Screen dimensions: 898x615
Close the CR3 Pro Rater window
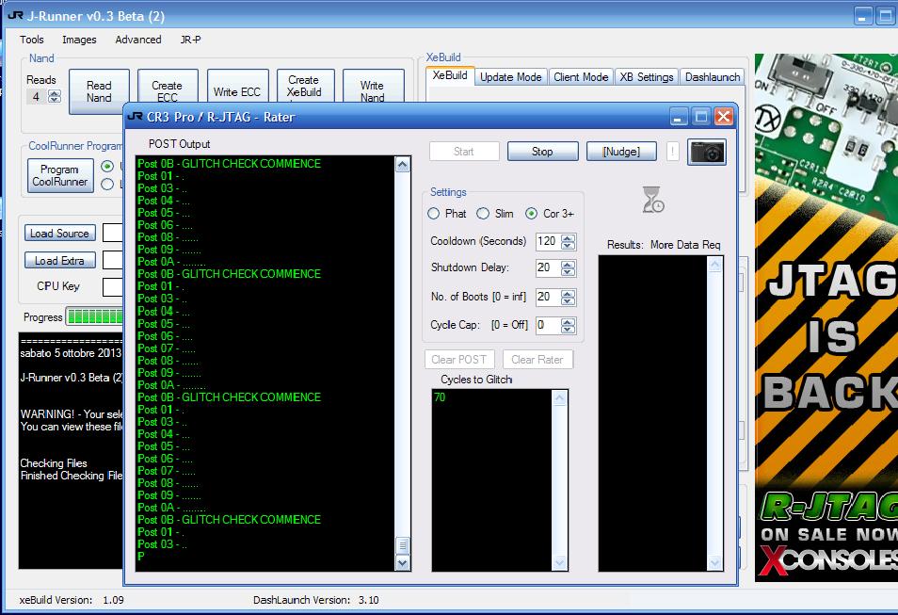point(724,117)
